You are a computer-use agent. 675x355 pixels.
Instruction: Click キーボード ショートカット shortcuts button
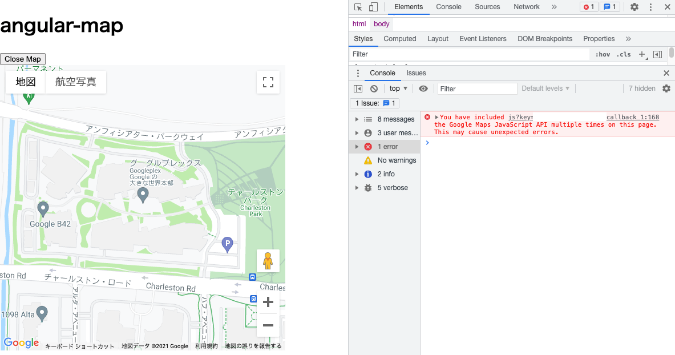[80, 346]
